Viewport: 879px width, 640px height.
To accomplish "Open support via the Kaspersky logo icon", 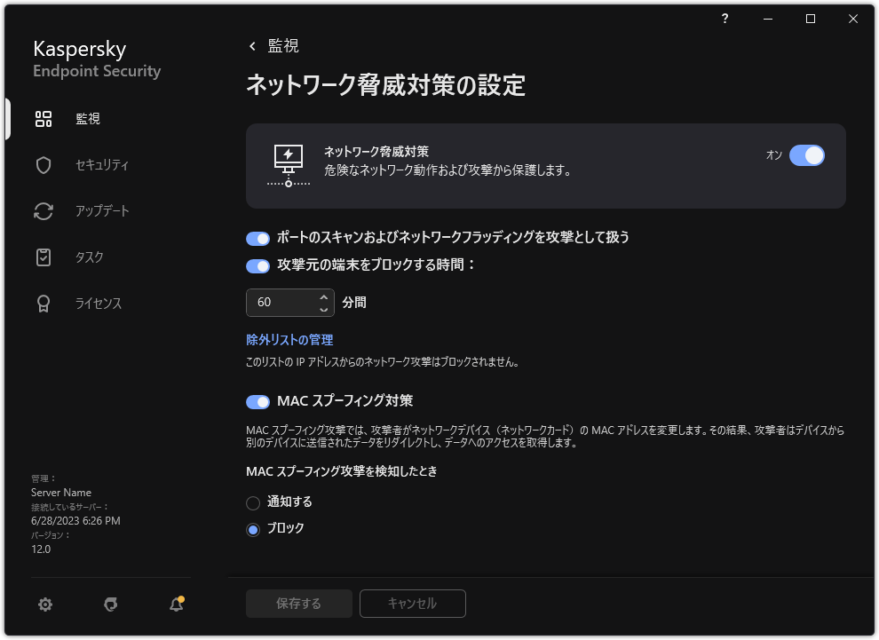I will click(110, 604).
